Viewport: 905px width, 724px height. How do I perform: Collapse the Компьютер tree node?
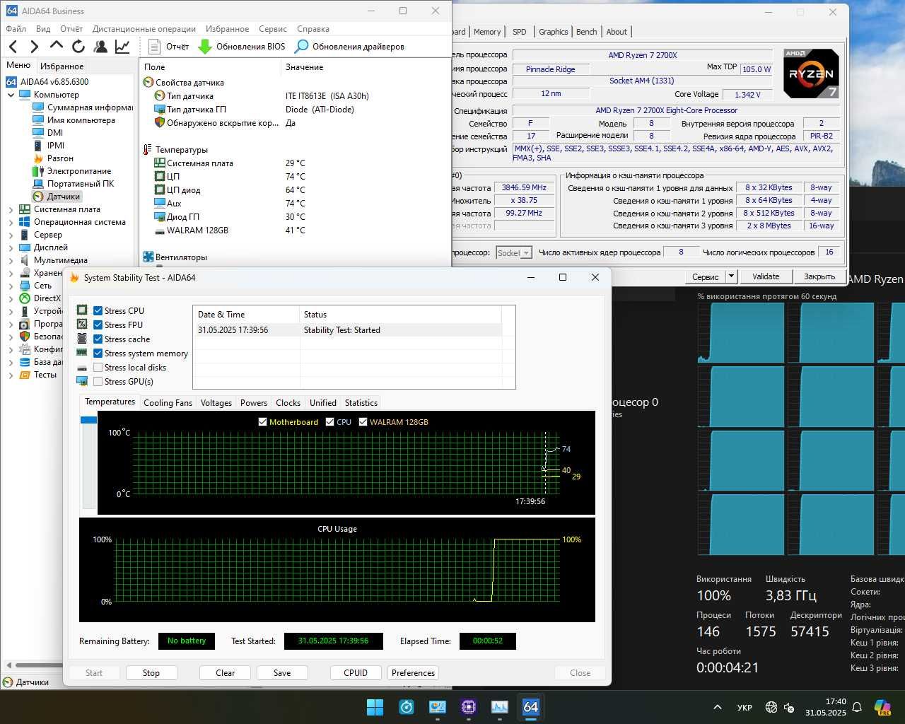11,95
